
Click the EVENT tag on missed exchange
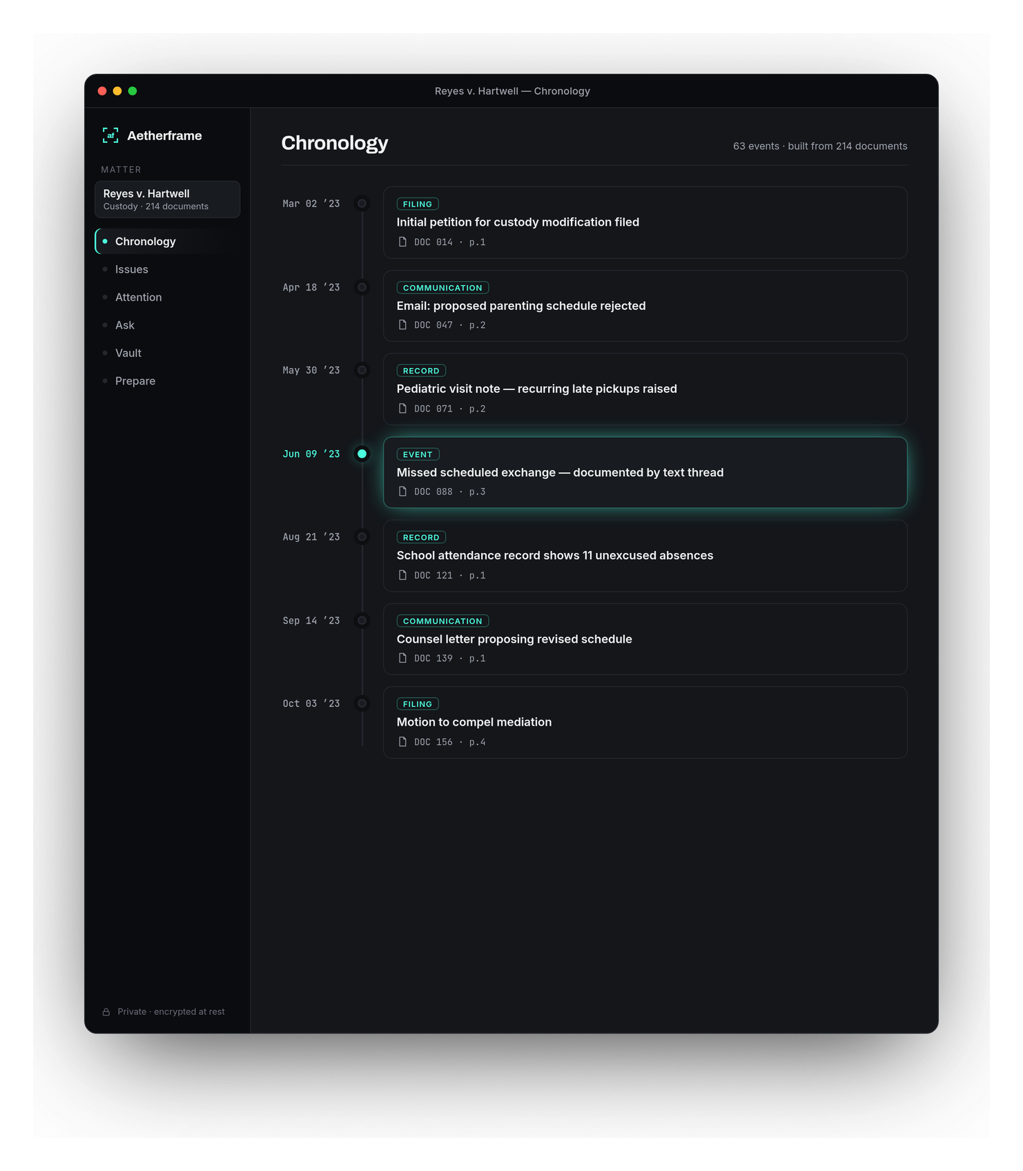[418, 454]
